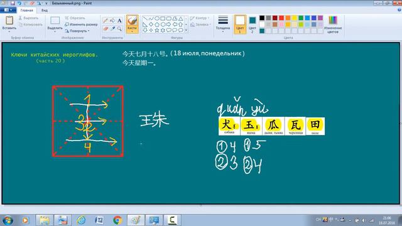The image size is (402, 226).
Task: Expand the Вставить paste dropdown arrow
Action: [9, 31]
